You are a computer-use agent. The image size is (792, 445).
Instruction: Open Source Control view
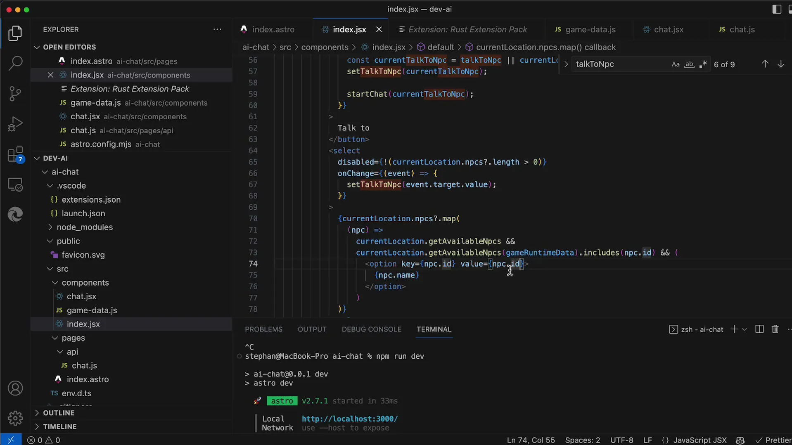[15, 94]
